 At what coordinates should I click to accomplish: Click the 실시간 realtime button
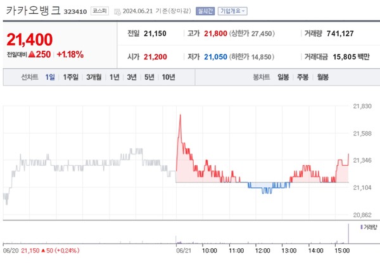[x=205, y=11]
